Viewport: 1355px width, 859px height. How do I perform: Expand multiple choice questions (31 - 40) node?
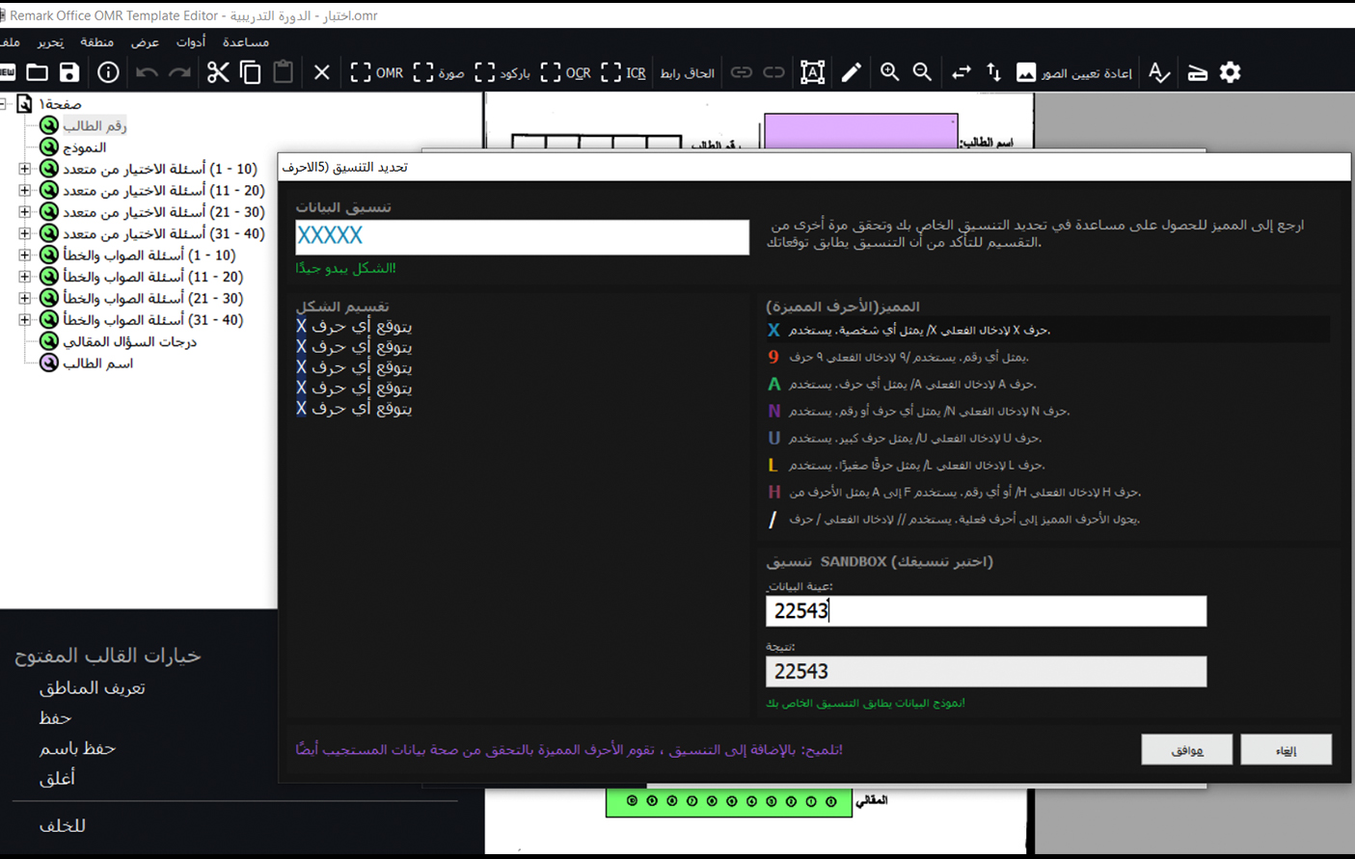tap(24, 233)
